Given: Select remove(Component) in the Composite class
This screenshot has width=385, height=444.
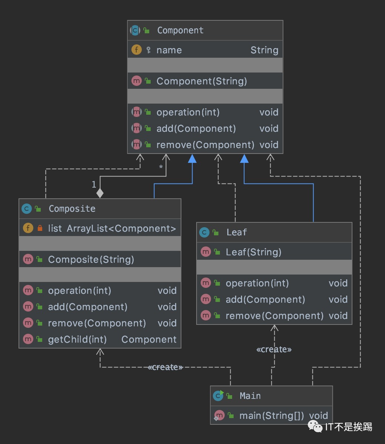Looking at the screenshot, I should point(100,323).
